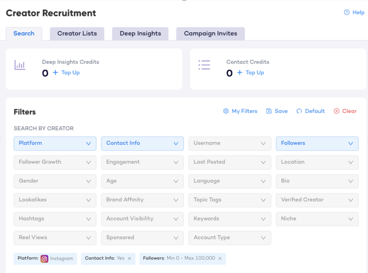368x273 pixels.
Task: Open the Age filter dropdown
Action: click(x=142, y=181)
